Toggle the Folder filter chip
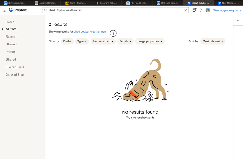Screen dimensions: 243x159 [67, 41]
